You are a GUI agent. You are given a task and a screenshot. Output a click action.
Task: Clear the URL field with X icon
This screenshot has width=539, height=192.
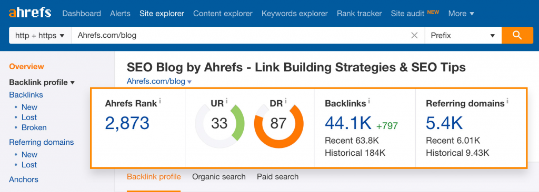pos(415,35)
